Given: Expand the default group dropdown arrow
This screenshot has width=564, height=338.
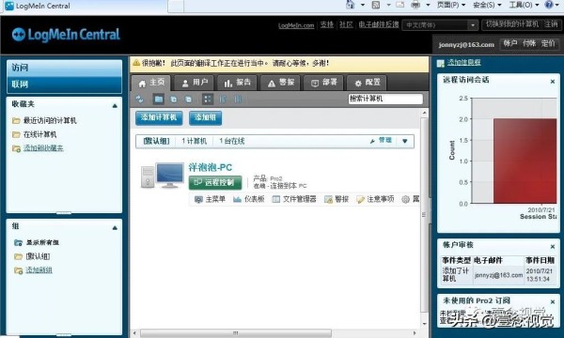Looking at the screenshot, I should (405, 141).
